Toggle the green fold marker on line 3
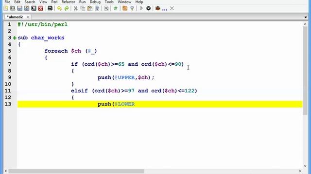Screen dimensions: 311x174 click(15, 38)
